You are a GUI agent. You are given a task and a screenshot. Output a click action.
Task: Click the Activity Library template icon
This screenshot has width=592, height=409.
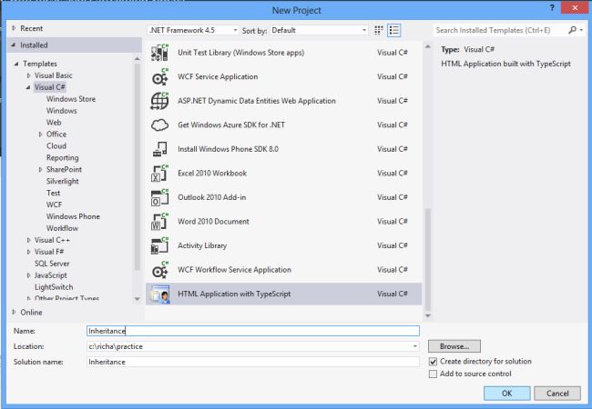(x=159, y=245)
